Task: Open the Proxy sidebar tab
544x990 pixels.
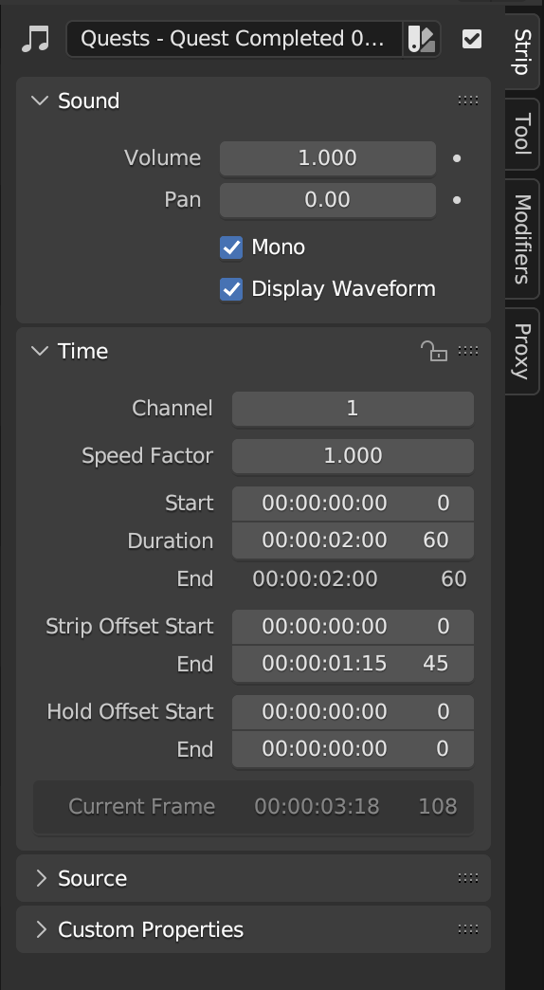Action: (521, 351)
